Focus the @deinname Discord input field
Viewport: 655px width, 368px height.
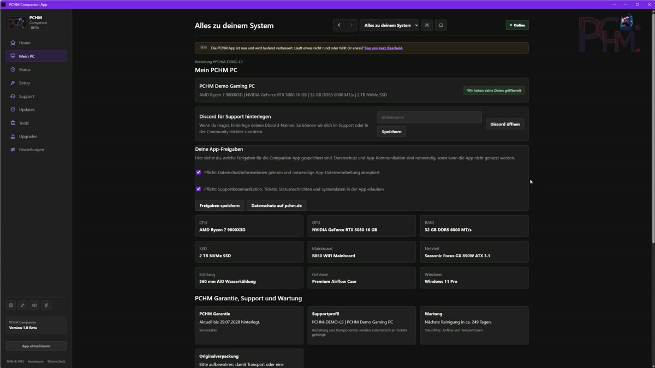(429, 117)
